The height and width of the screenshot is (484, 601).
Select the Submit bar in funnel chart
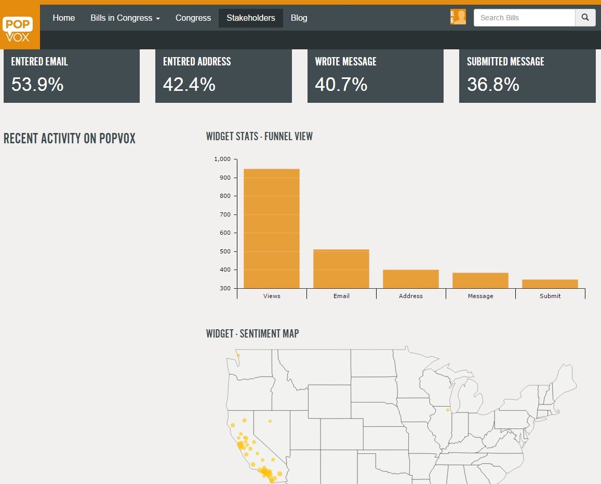coord(550,284)
